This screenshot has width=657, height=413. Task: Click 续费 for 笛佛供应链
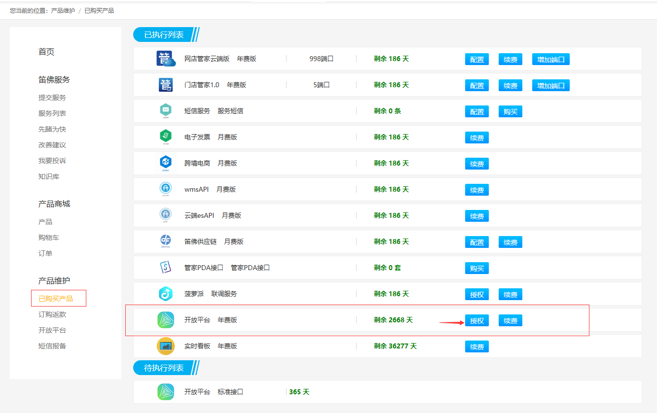click(x=511, y=242)
